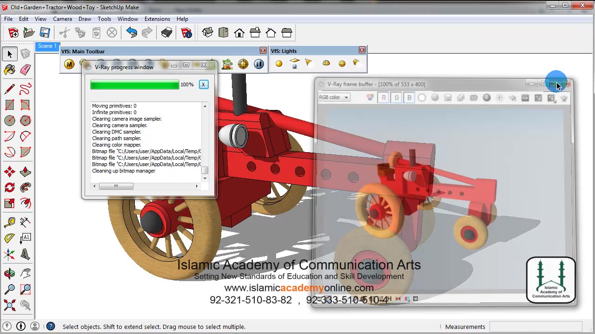
Task: Switch to the Scene 1 tab
Action: click(46, 46)
